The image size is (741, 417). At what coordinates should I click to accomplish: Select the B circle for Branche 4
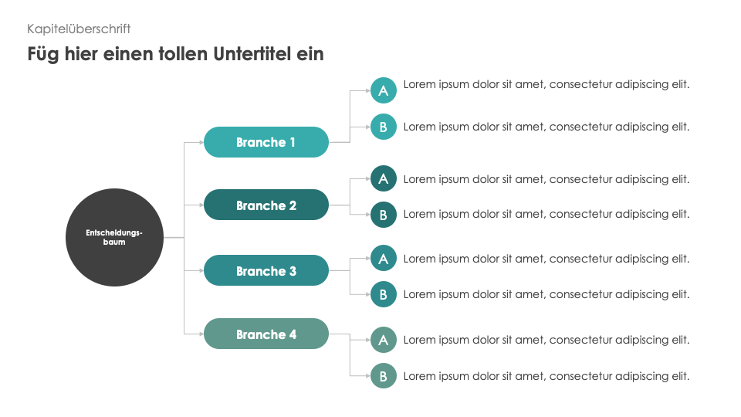(x=384, y=376)
